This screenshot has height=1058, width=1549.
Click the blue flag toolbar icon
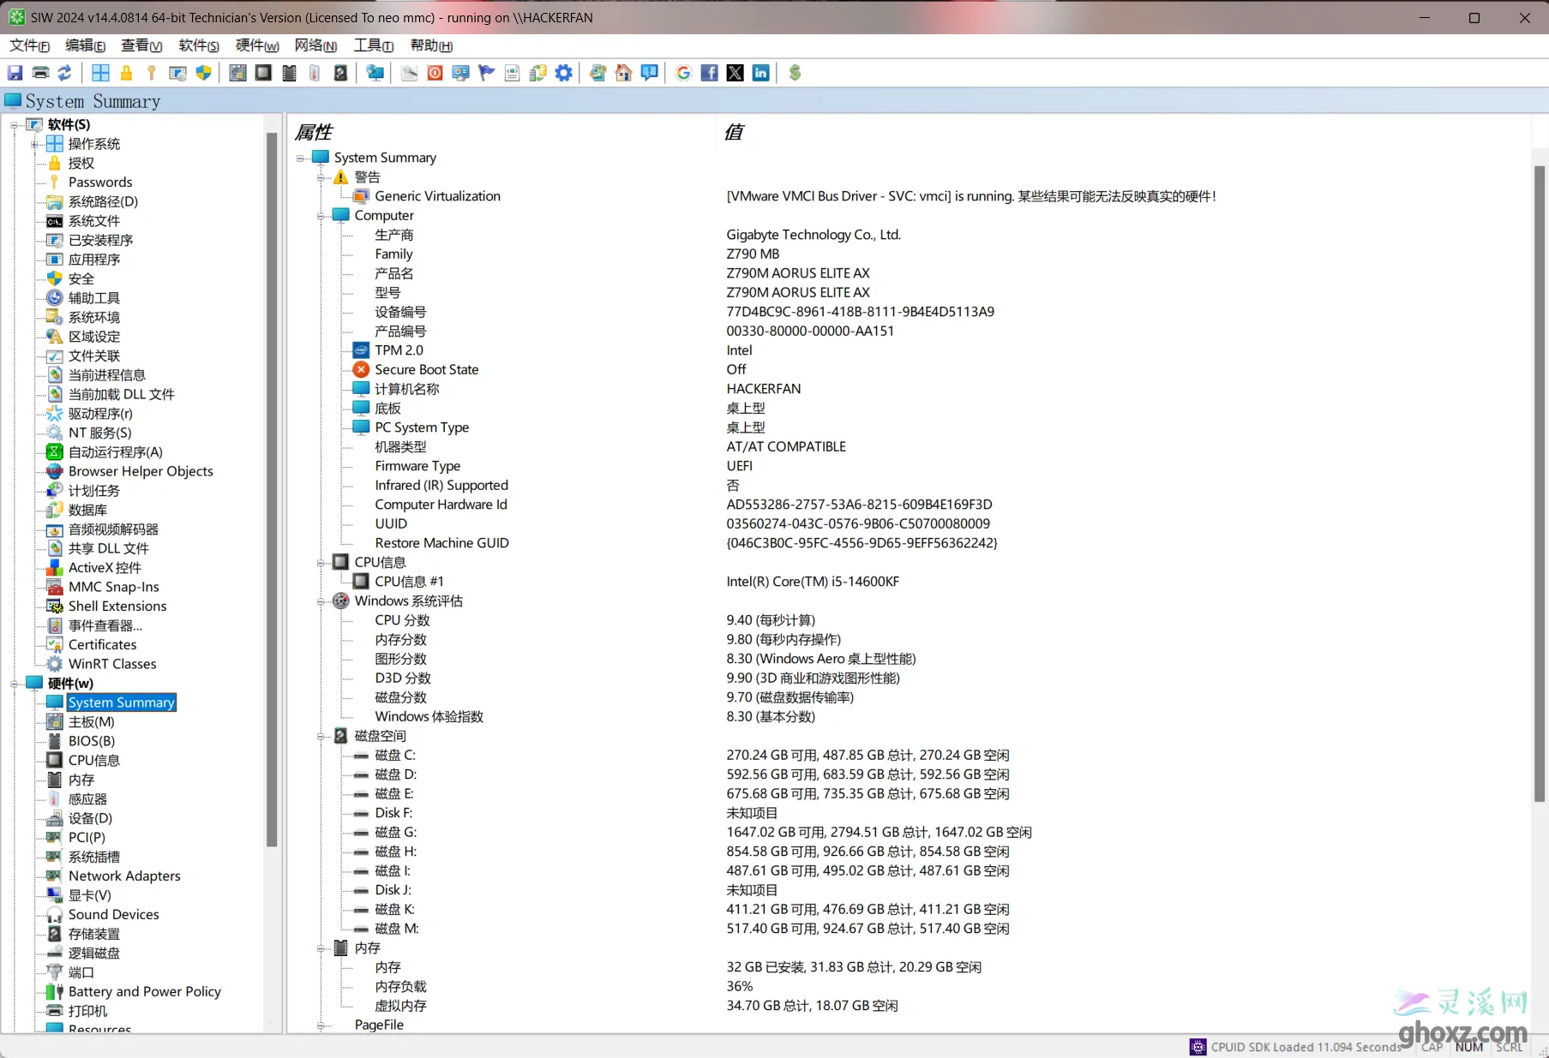tap(486, 73)
